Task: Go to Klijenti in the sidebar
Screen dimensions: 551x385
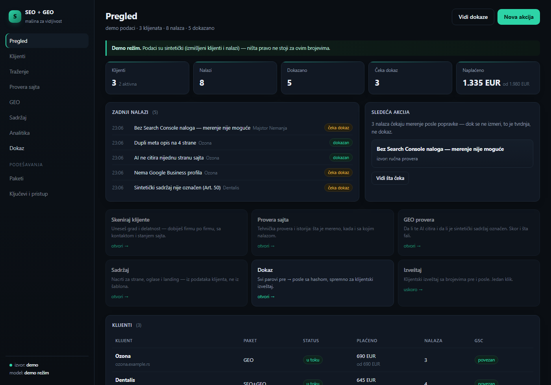Action: click(x=47, y=56)
